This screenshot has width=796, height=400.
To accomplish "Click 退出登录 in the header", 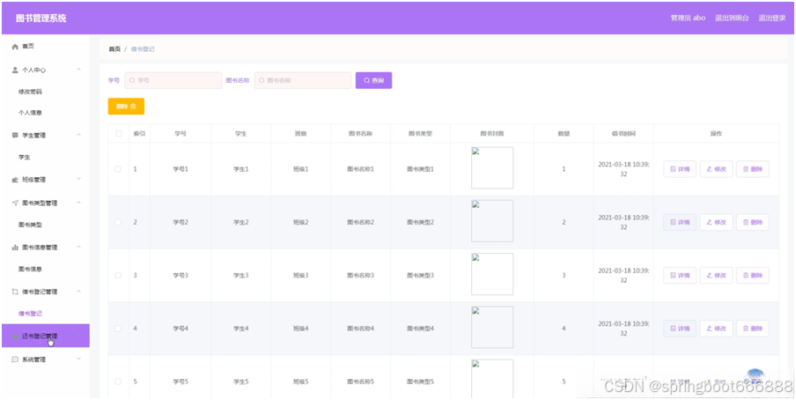I will pyautogui.click(x=772, y=18).
